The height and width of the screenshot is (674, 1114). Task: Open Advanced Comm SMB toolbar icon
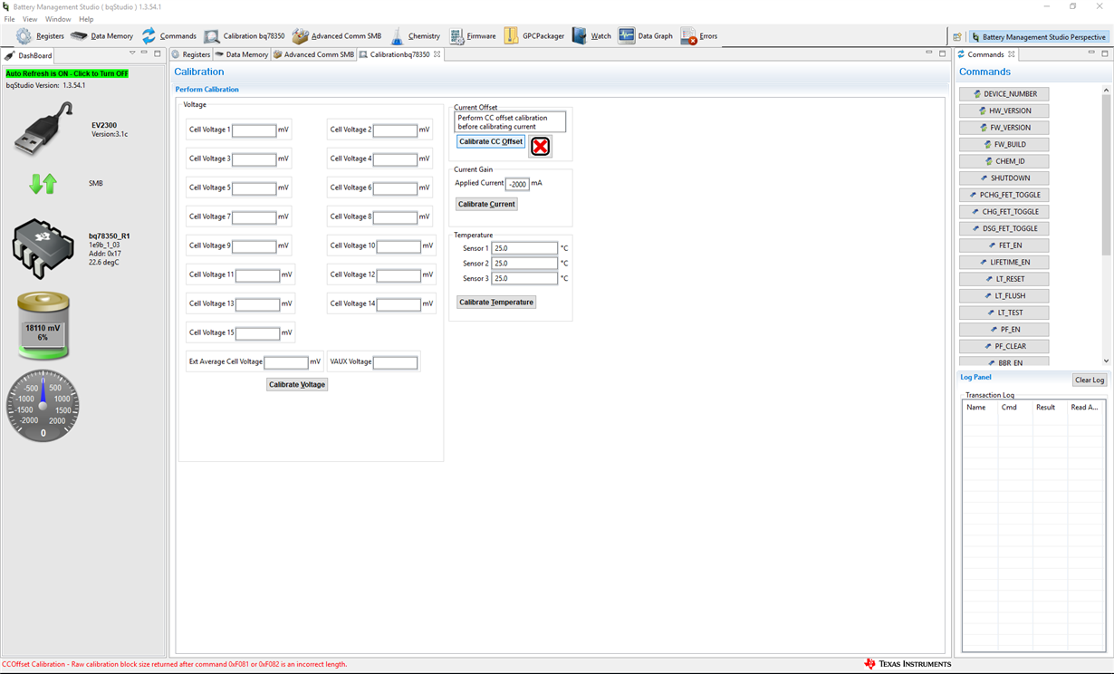[x=300, y=36]
